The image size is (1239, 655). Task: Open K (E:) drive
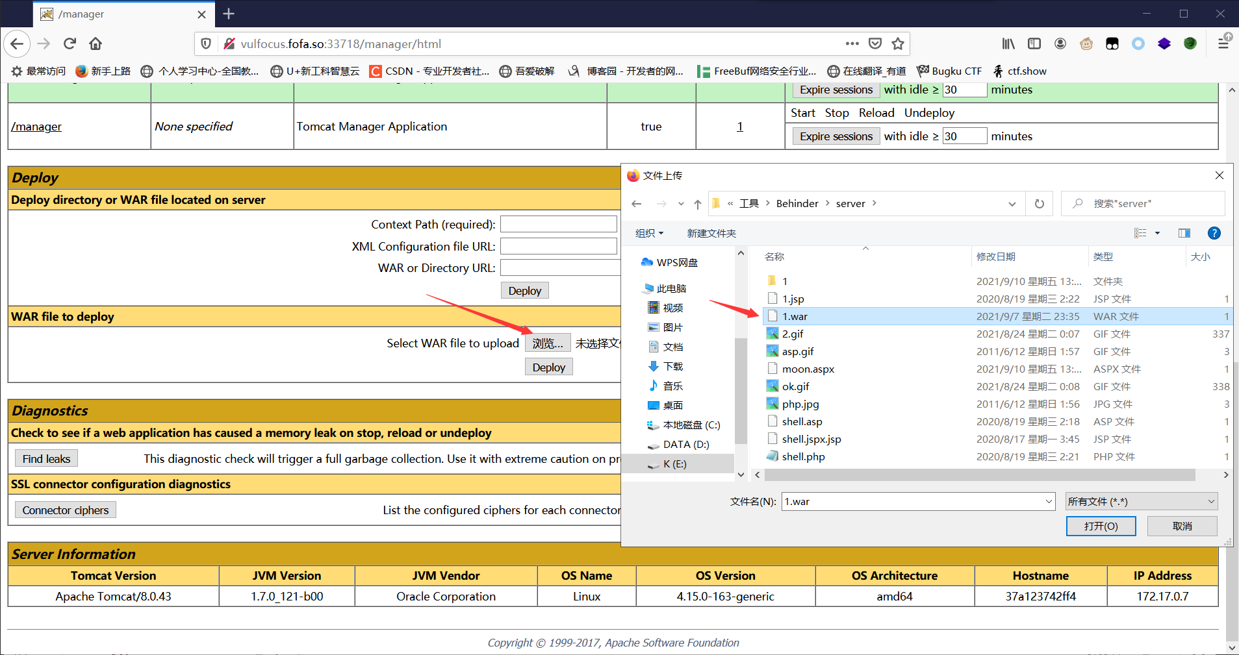674,463
